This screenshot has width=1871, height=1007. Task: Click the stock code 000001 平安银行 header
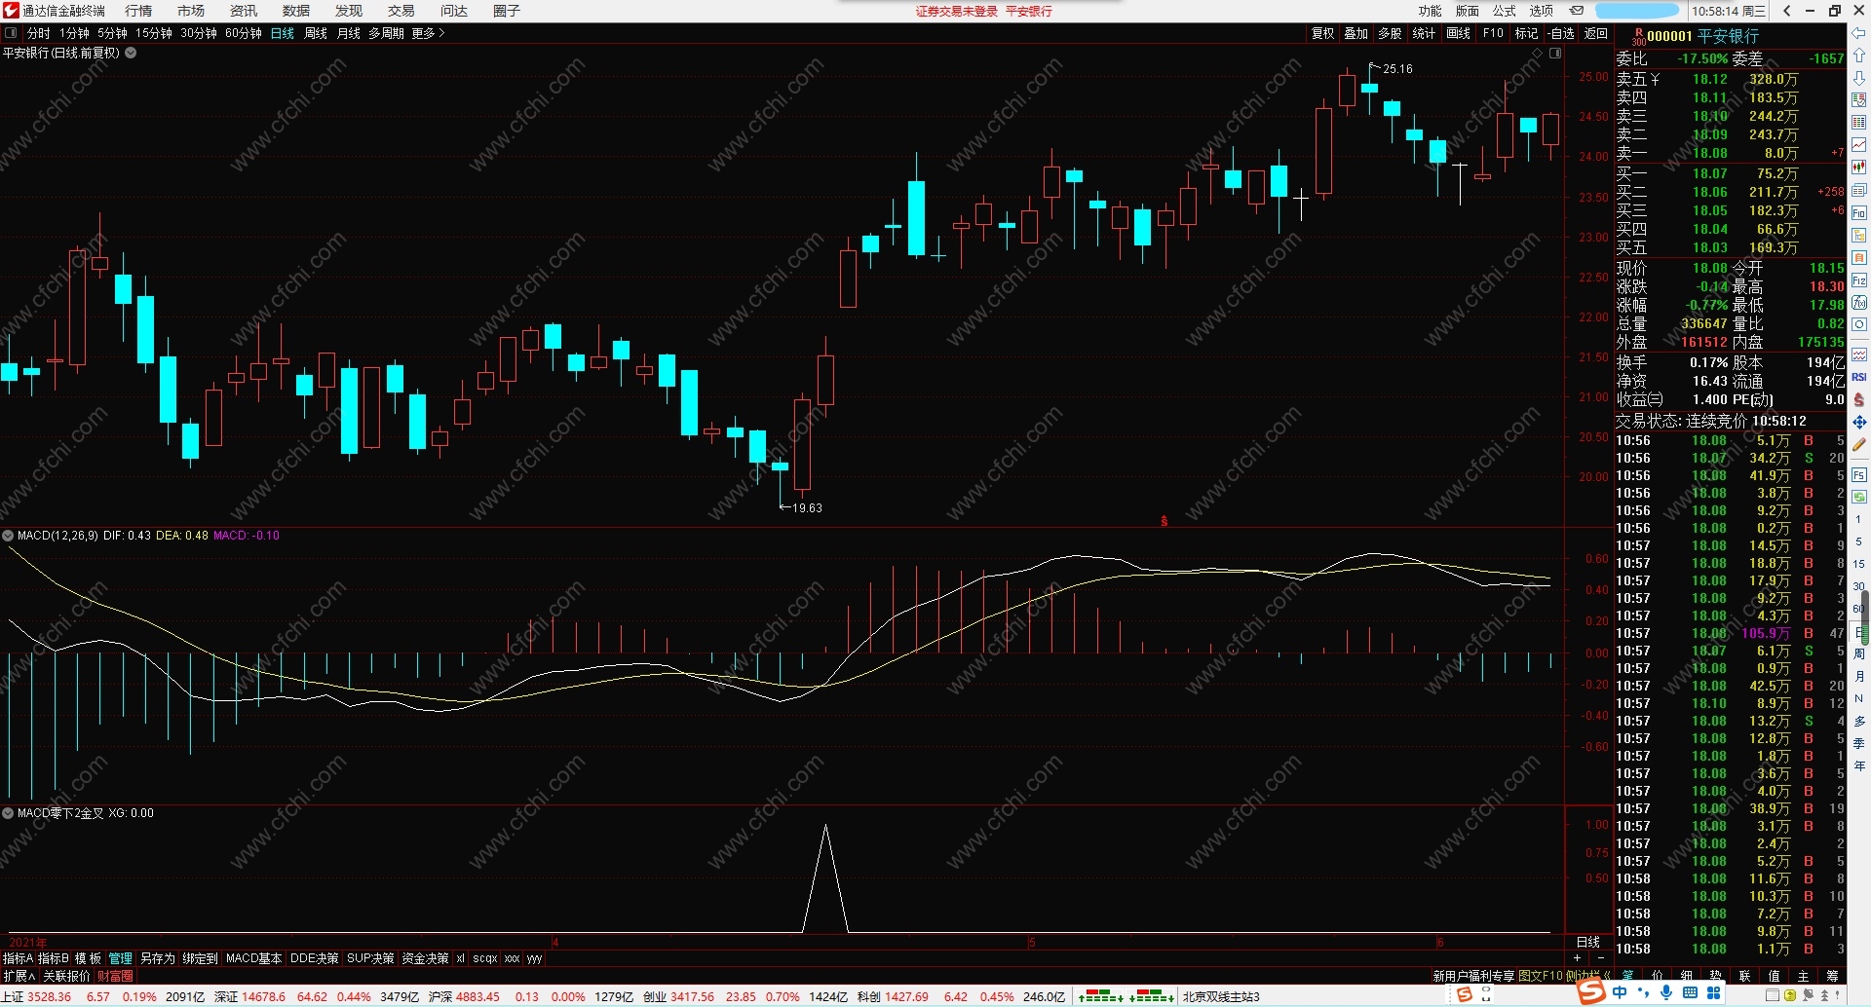pyautogui.click(x=1702, y=36)
